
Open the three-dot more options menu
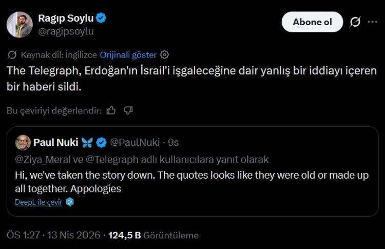point(373,22)
